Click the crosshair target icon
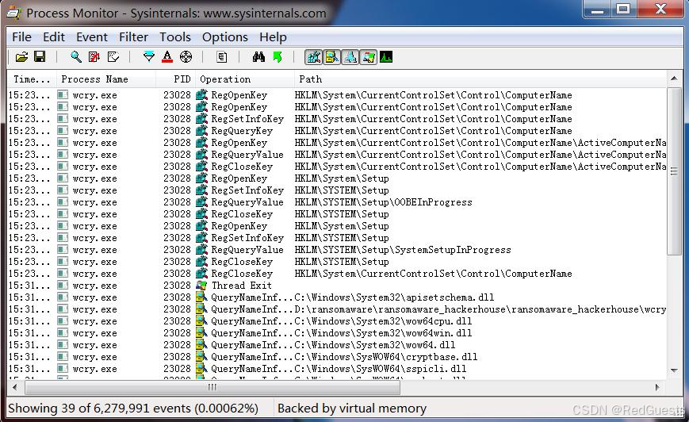Viewport: 689px width, 422px height. tap(186, 56)
